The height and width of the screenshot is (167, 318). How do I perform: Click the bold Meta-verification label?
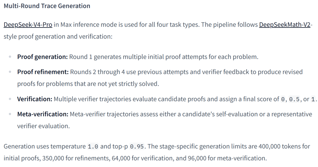pos(43,114)
